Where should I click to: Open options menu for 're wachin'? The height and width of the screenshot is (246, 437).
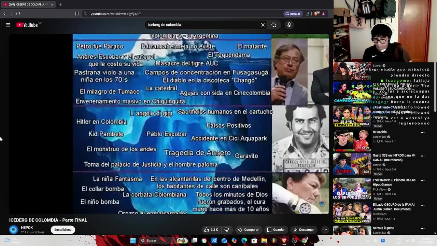point(423,133)
